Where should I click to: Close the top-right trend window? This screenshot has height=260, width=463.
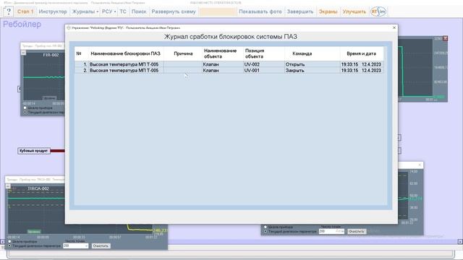coord(446,38)
